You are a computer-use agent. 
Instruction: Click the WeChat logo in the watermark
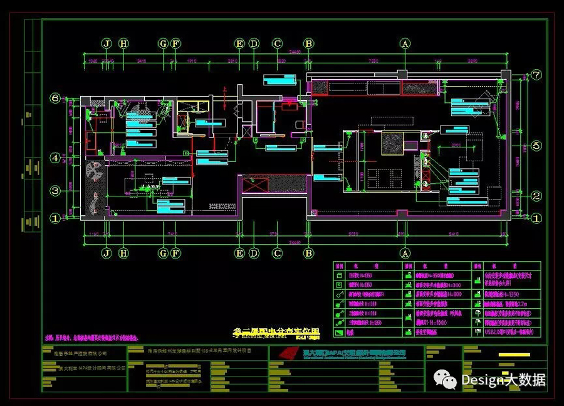point(446,380)
